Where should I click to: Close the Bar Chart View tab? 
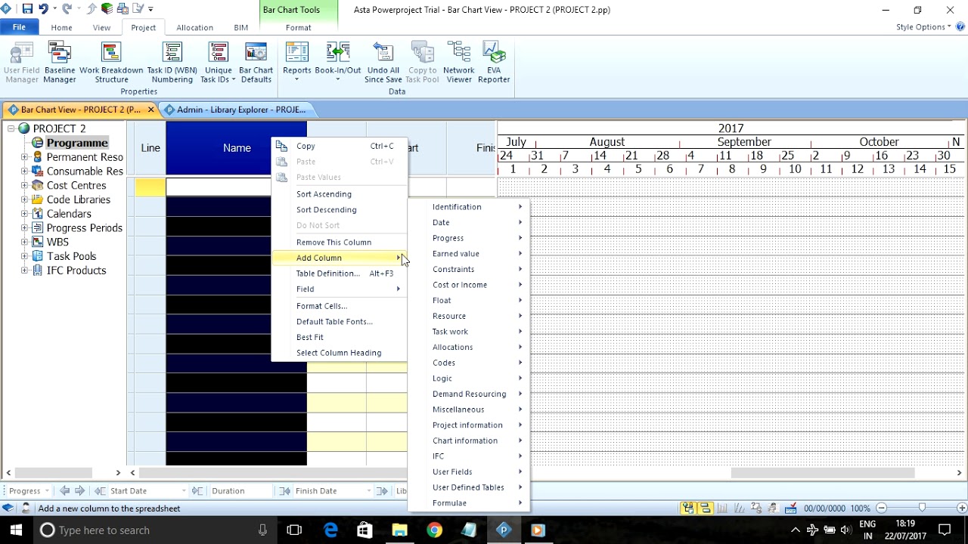(x=150, y=110)
